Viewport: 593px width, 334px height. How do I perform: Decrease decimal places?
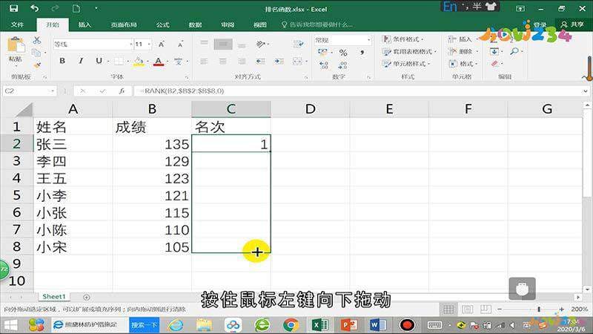pos(342,65)
